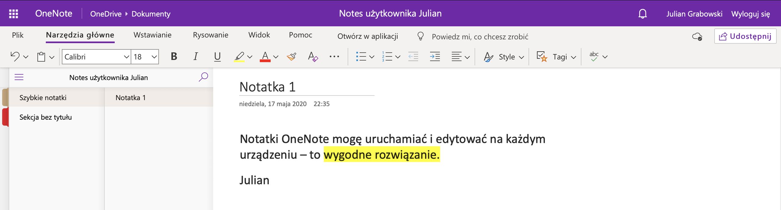Expand the Undo dropdown arrow
Viewport: 781px width, 210px height.
click(26, 57)
